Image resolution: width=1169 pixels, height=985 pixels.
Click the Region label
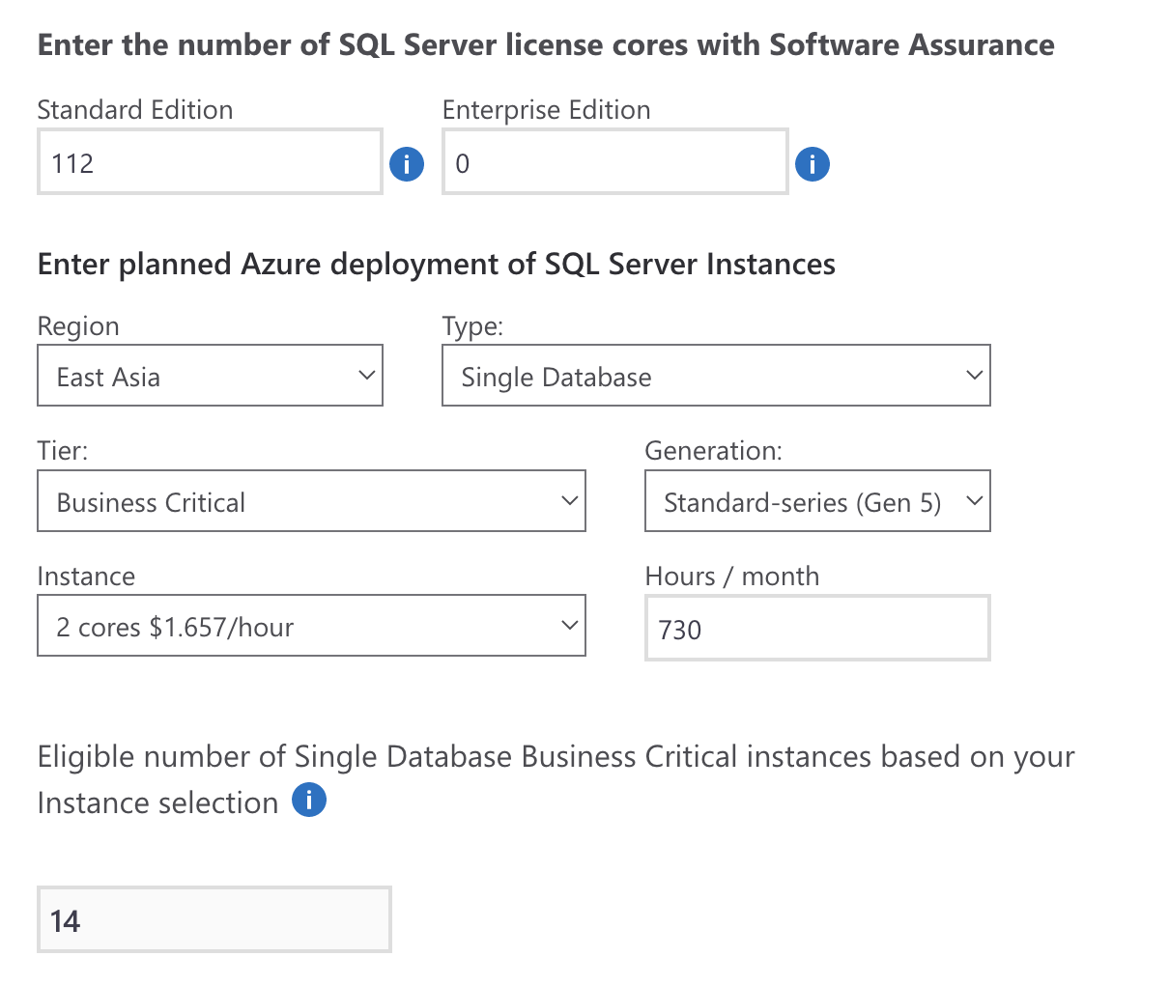78,326
